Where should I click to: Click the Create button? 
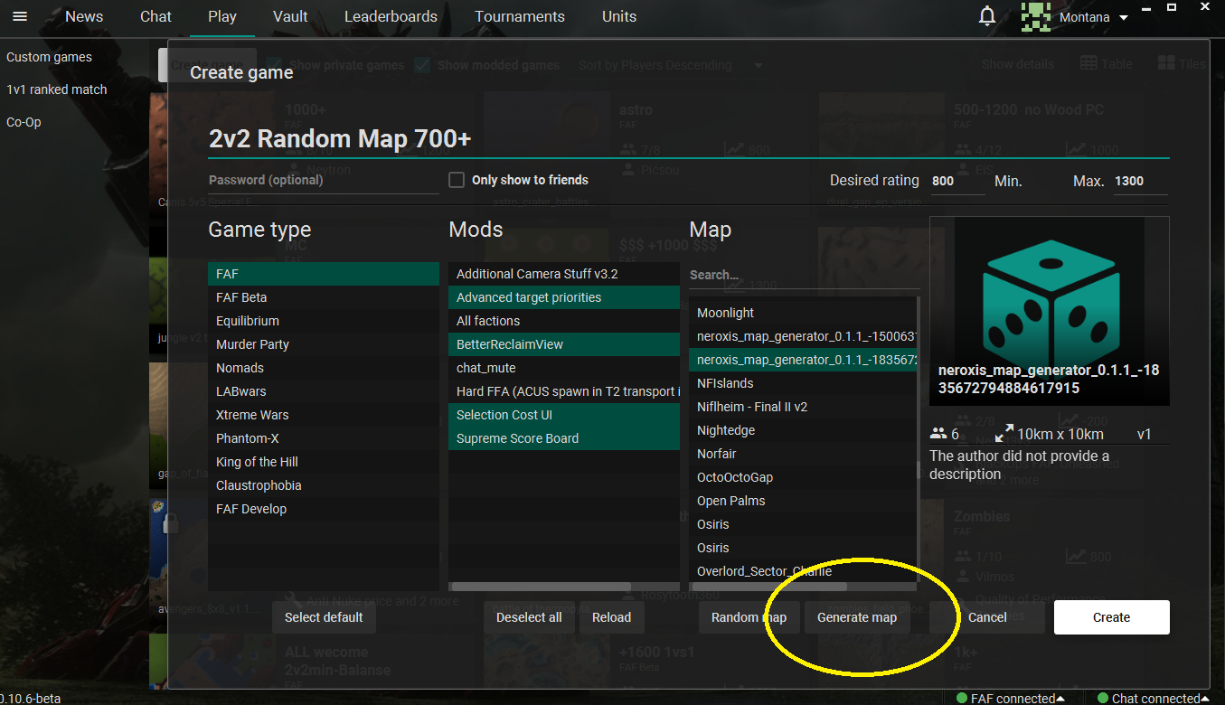(x=1111, y=617)
